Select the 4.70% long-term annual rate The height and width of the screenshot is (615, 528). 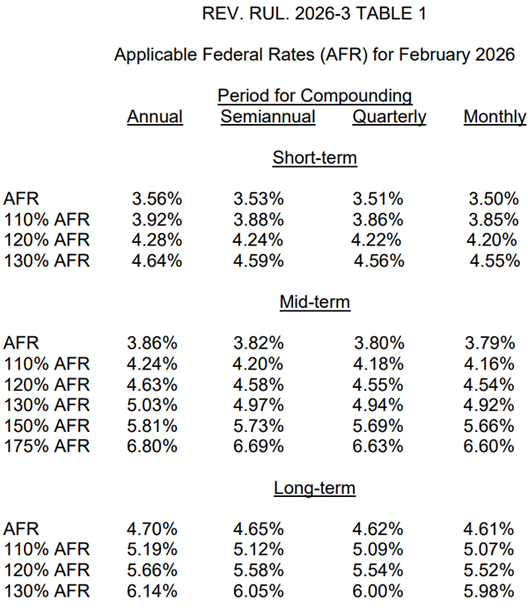157,529
